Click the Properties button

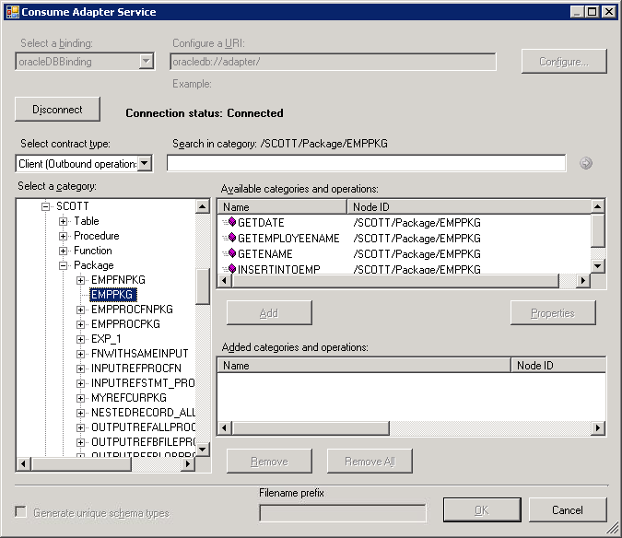coord(553,313)
